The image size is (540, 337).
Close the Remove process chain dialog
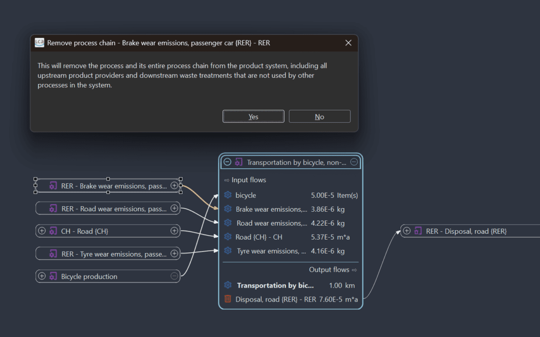pos(348,43)
